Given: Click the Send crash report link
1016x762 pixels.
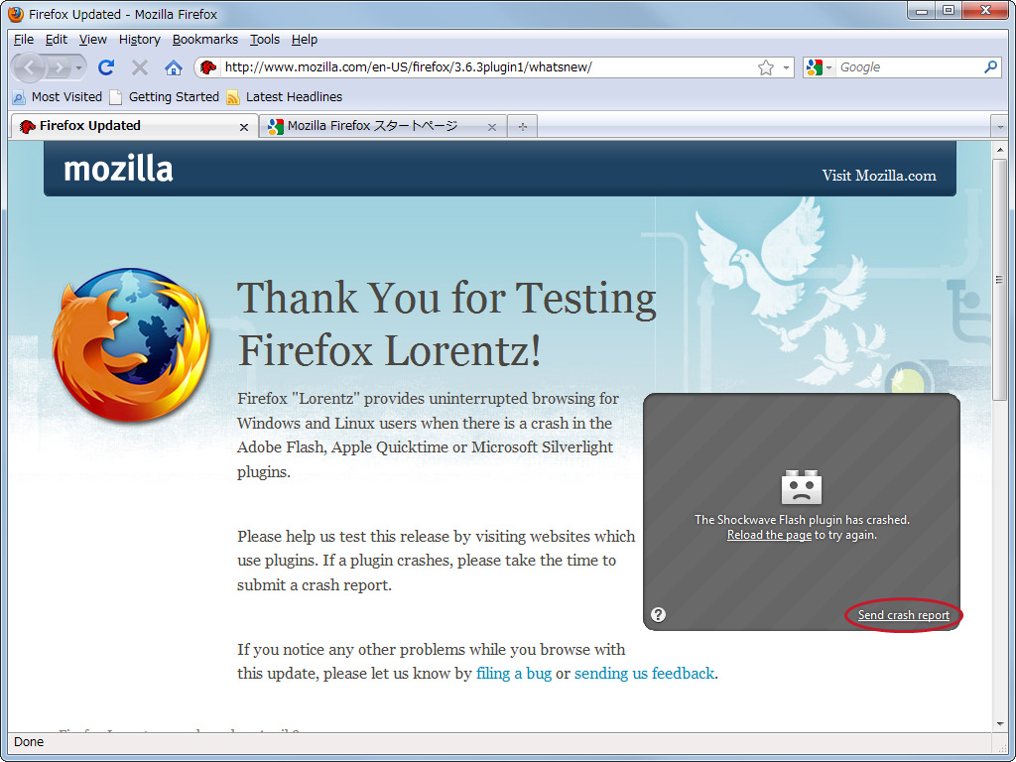Looking at the screenshot, I should tap(902, 614).
